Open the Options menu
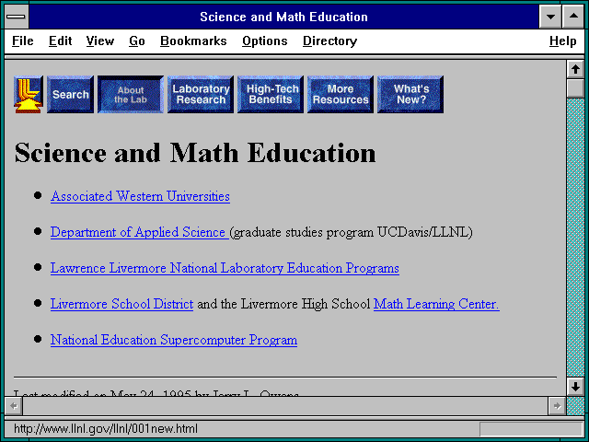Image resolution: width=589 pixels, height=442 pixels. point(265,41)
